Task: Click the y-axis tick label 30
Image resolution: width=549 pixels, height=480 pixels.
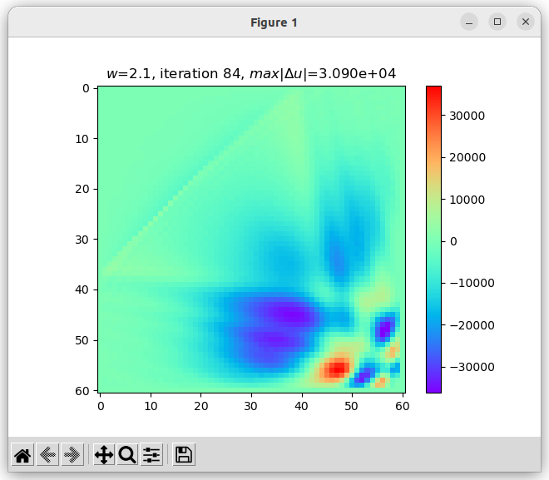Action: pyautogui.click(x=82, y=240)
